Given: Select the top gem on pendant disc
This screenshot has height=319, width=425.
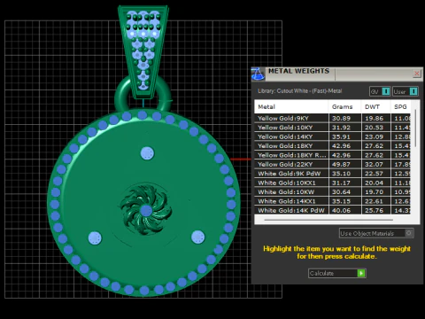Looking at the screenshot, I should click(x=147, y=153).
